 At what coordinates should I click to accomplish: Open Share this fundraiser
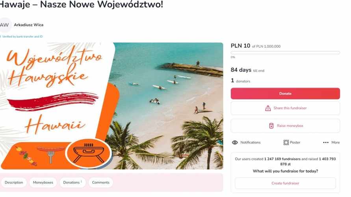pyautogui.click(x=285, y=108)
